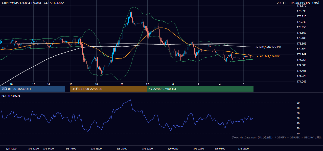Image resolution: width=323 pixels, height=151 pixels.
Task: Click the 174.588 price axis label
Action: 301,65
